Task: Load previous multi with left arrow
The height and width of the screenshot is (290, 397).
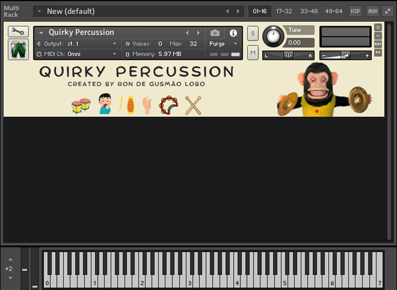Action: click(227, 11)
